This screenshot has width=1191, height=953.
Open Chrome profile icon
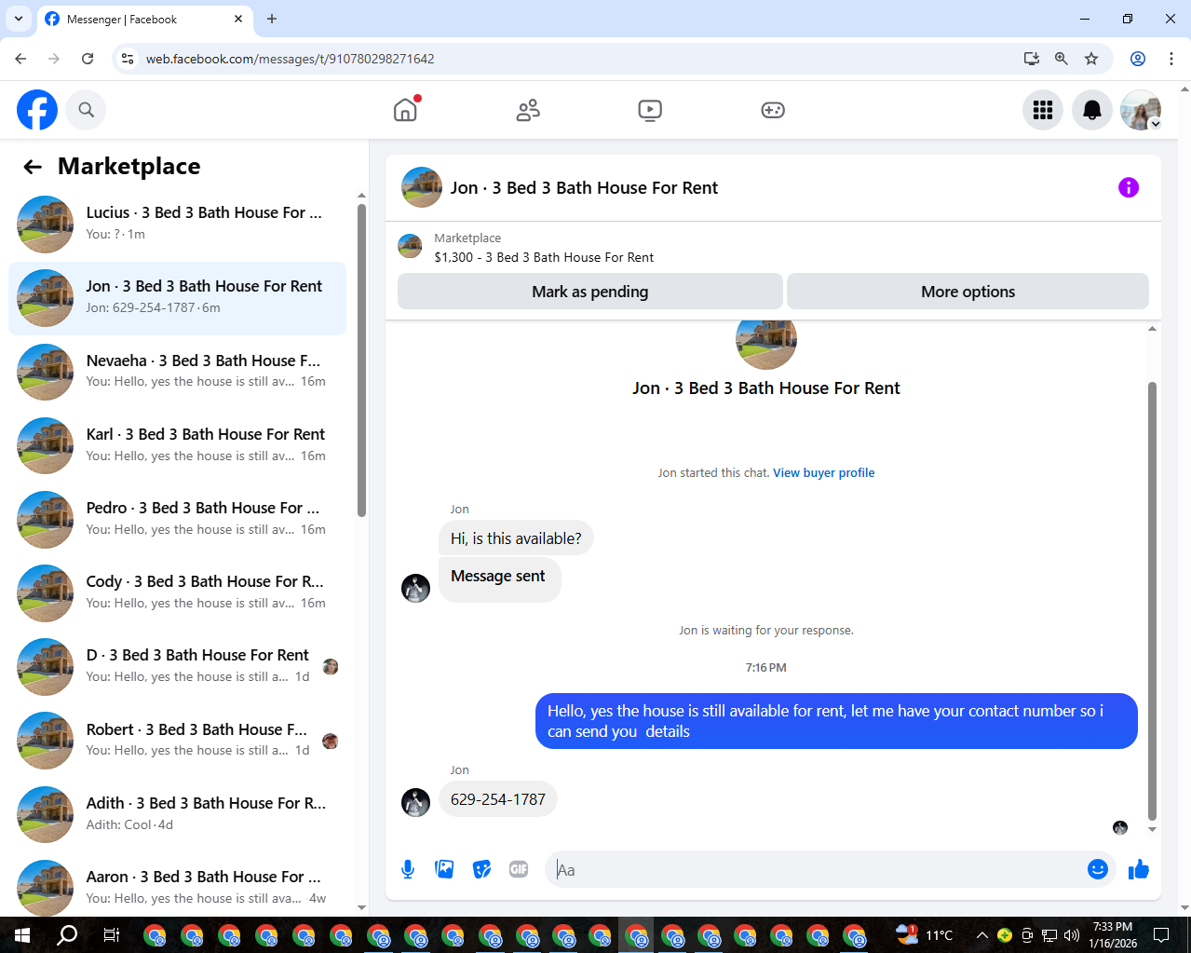pos(1138,59)
